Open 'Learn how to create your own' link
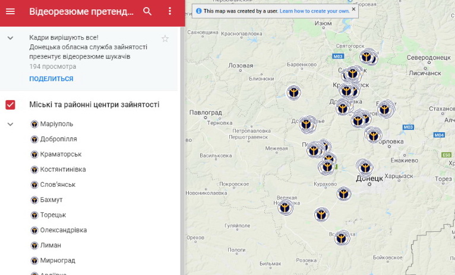Screen dimensions: 455x275 (x=315, y=11)
